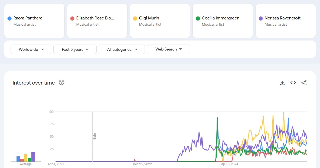Click the yellow average bar
Viewport: 320px width, 168px height.
pyautogui.click(x=26, y=158)
